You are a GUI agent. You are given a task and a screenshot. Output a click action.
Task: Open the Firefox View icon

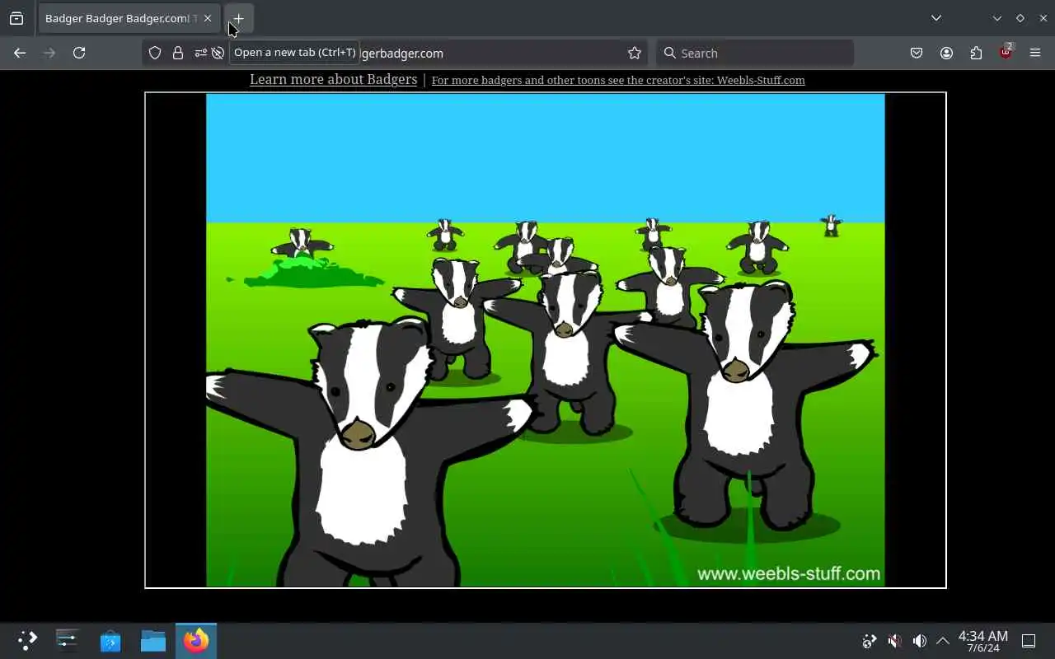16,18
